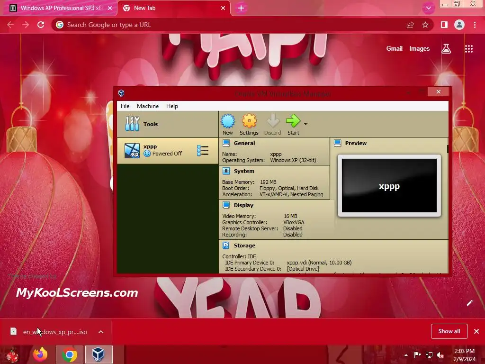485x364 pixels.
Task: Close the downloads bar
Action: [x=476, y=331]
